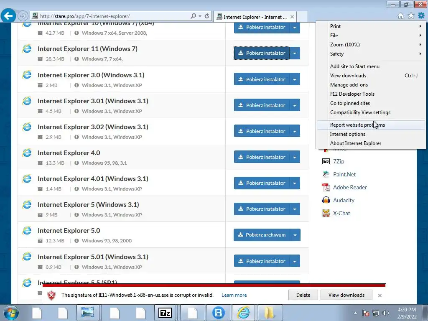Open the Zoom (100%) submenu

[x=371, y=44]
